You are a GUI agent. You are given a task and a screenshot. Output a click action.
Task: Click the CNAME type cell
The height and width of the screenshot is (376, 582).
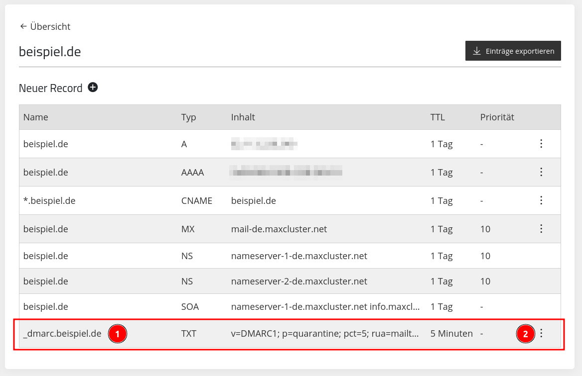click(197, 200)
